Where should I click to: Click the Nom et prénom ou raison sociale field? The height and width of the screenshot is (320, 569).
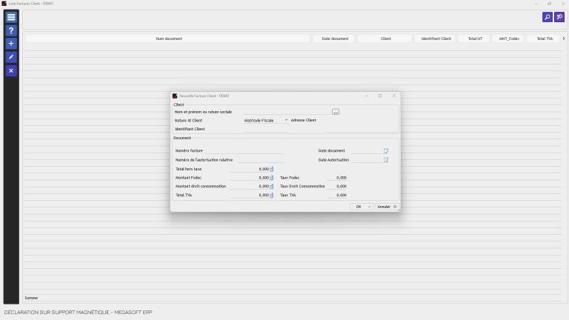[x=287, y=112]
